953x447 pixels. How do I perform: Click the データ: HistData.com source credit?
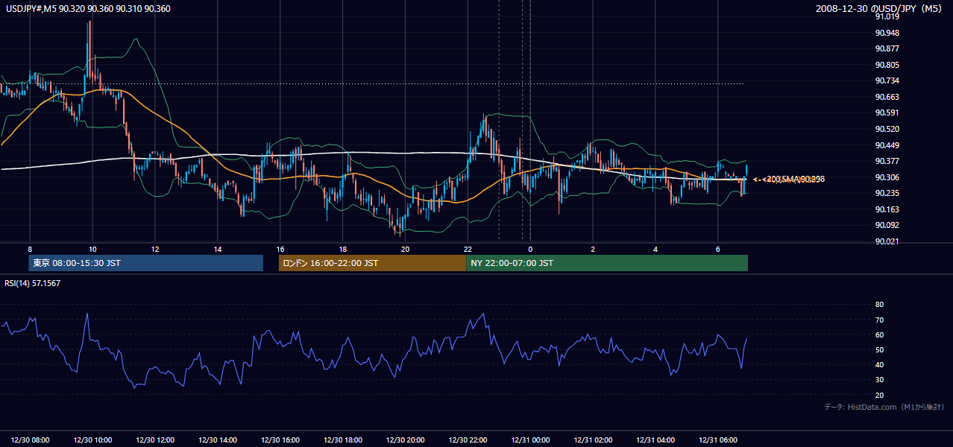pos(884,407)
